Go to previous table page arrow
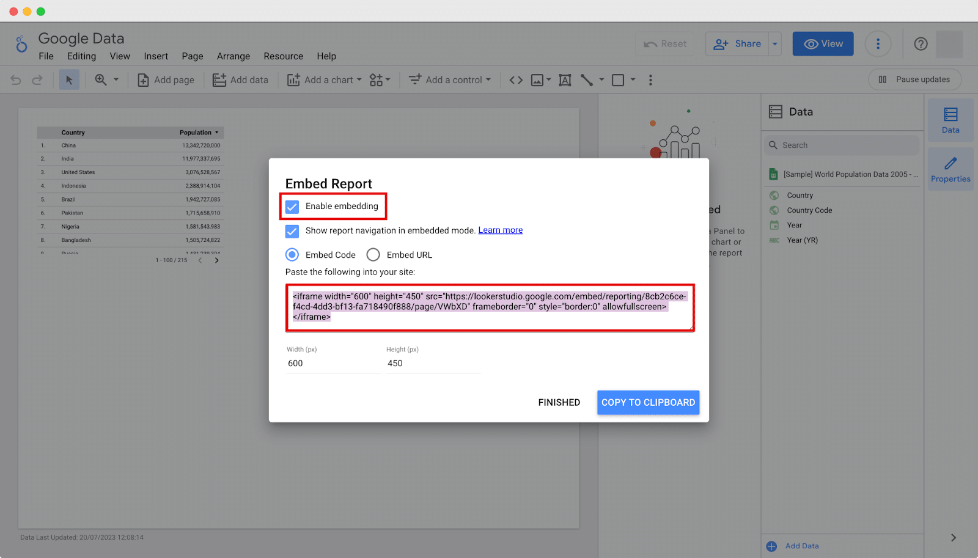Image resolution: width=978 pixels, height=558 pixels. [200, 260]
